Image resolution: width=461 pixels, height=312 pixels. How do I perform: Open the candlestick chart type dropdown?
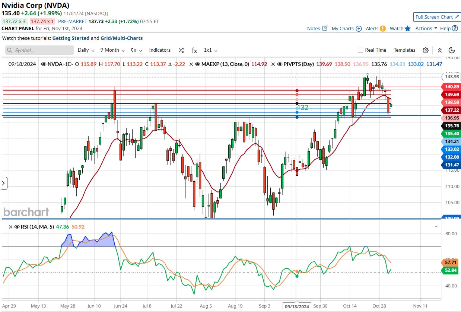coord(136,50)
